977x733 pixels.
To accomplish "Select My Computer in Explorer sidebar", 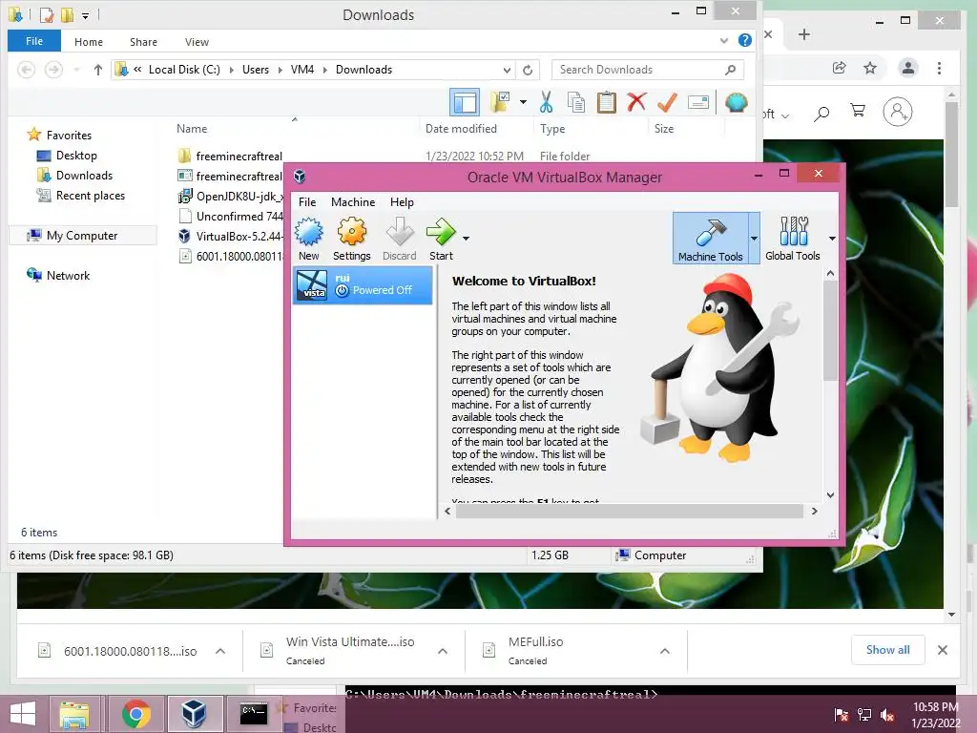I will [82, 236].
